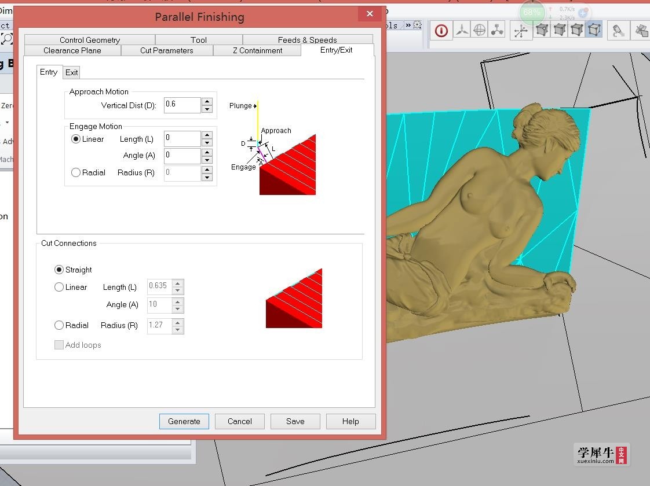Select the Radial radio under Engage Motion
The image size is (650, 486).
(75, 172)
